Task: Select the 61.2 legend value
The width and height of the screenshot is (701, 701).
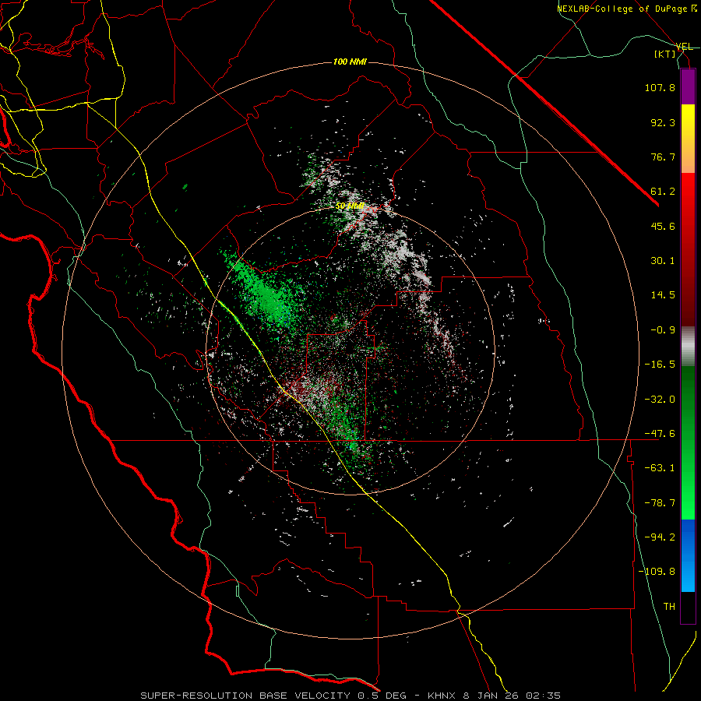Action: coord(663,192)
